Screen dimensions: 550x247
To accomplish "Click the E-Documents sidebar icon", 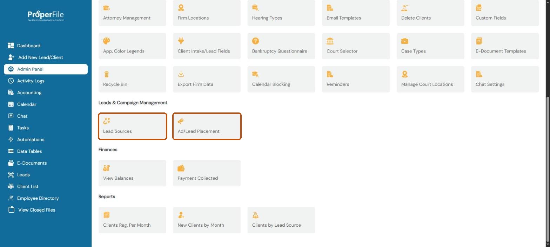I will click(11, 163).
